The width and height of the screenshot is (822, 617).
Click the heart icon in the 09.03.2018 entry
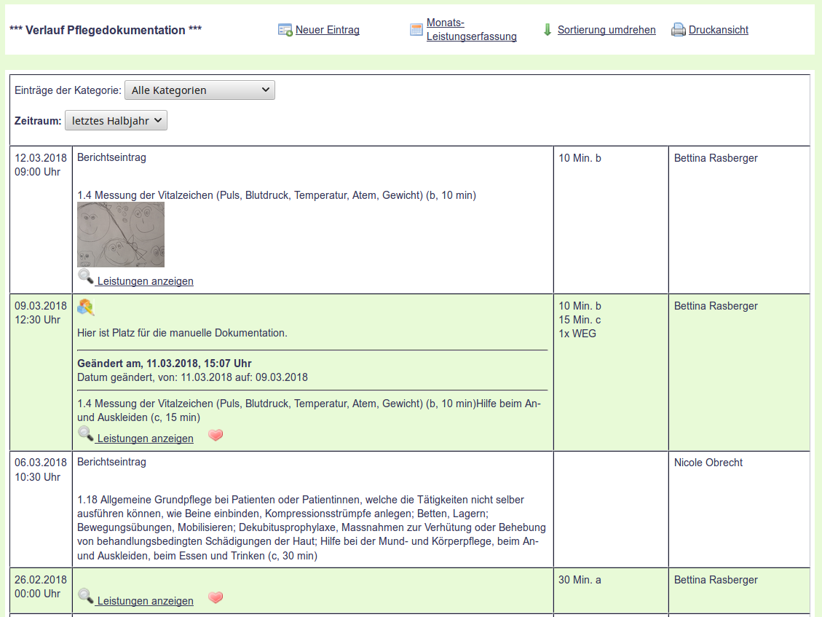click(x=216, y=436)
